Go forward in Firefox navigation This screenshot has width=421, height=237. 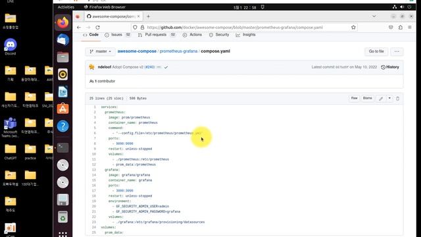point(88,28)
